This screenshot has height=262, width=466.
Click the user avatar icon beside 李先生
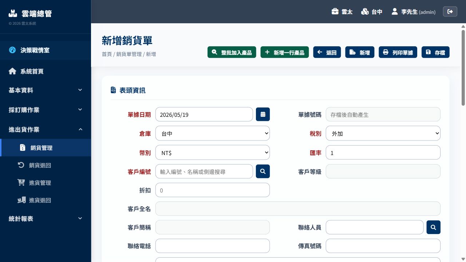coord(395,12)
